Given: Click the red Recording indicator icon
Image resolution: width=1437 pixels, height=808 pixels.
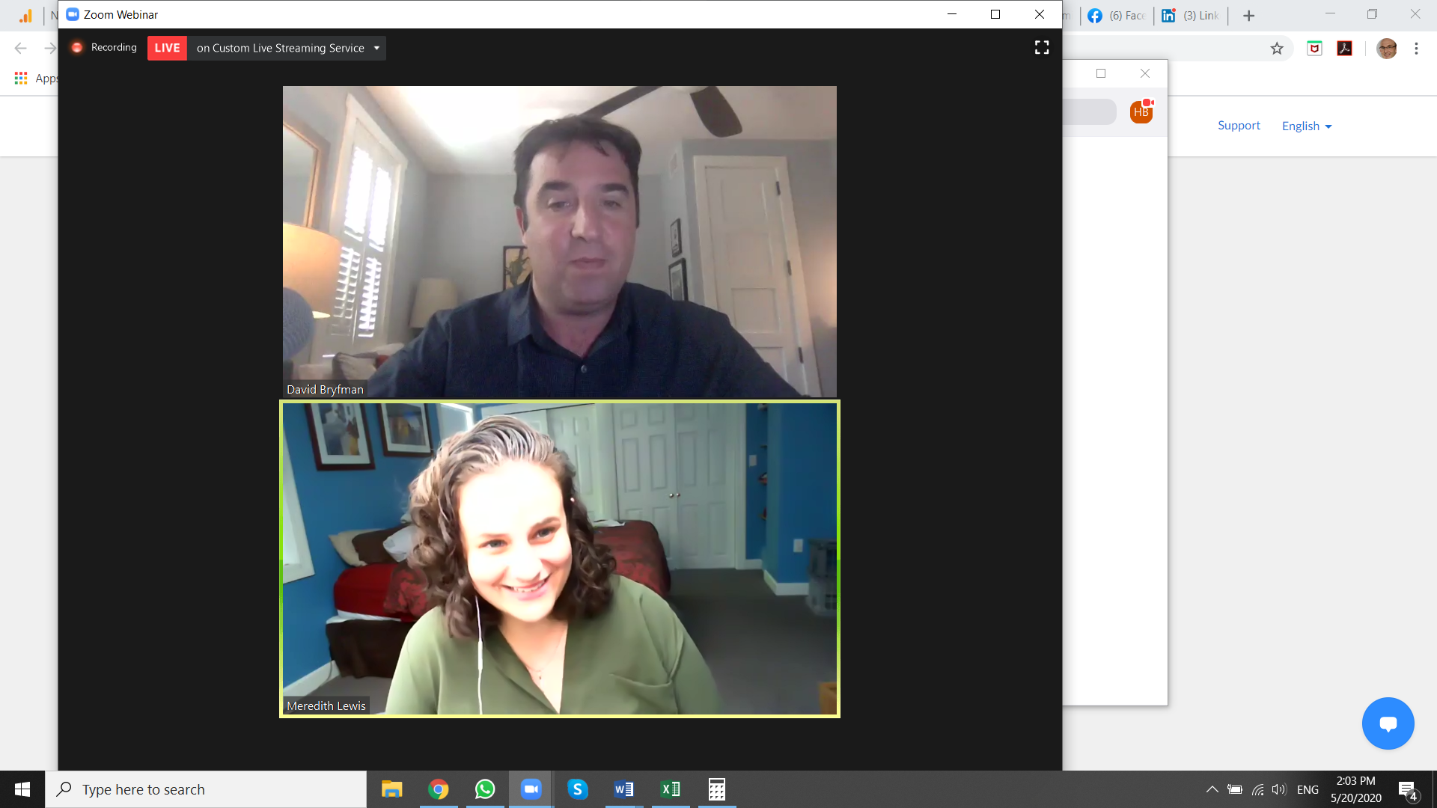Looking at the screenshot, I should click(77, 48).
